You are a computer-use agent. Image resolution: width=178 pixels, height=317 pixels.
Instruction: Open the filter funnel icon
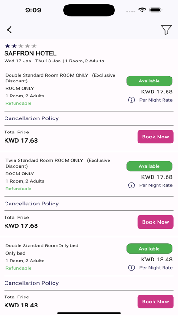pyautogui.click(x=166, y=30)
